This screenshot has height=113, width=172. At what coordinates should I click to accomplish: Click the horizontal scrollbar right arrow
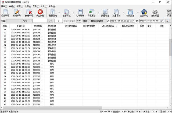pos(168,108)
